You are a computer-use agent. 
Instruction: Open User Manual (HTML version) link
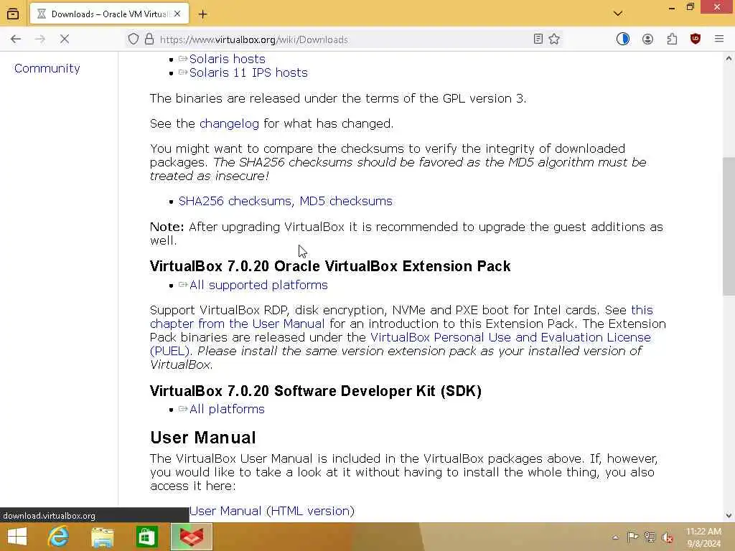point(272,511)
